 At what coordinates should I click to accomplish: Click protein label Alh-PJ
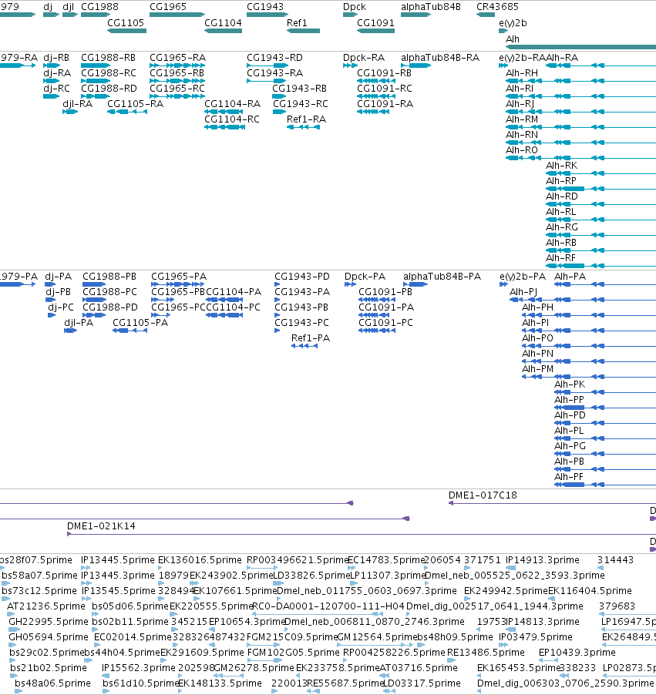523,292
